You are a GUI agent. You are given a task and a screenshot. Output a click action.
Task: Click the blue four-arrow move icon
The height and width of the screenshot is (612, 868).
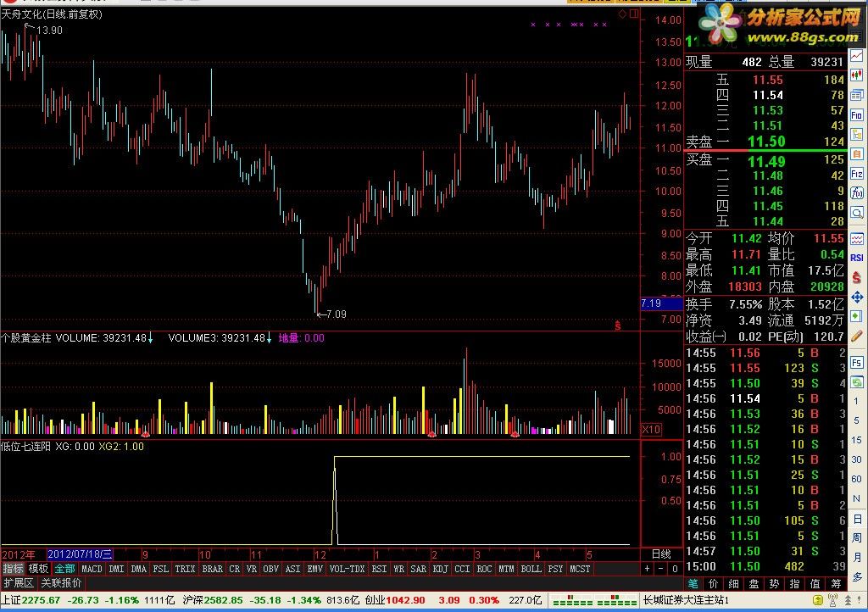856,298
